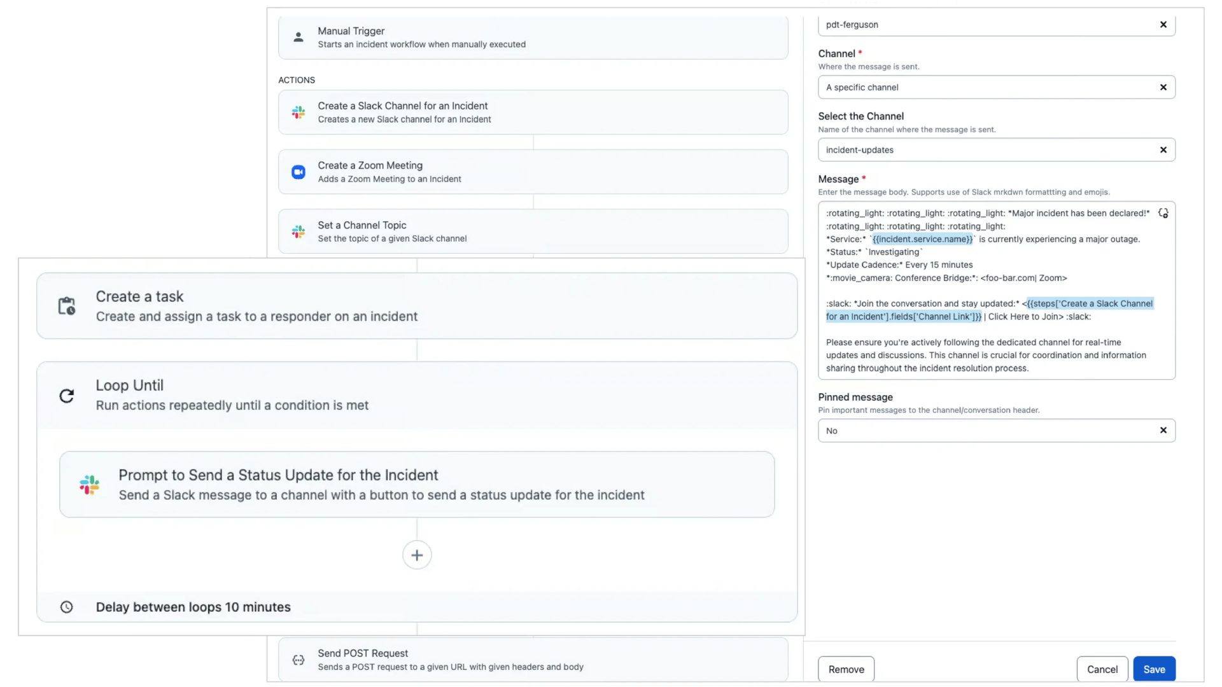Click the clipboard icon on Create a task

[66, 305]
